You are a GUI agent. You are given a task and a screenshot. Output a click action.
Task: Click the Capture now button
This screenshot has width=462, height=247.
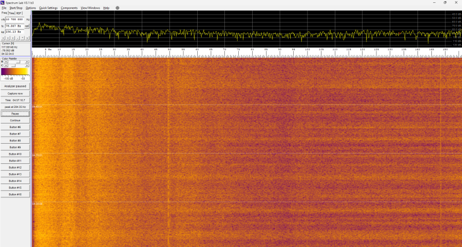tap(15, 93)
